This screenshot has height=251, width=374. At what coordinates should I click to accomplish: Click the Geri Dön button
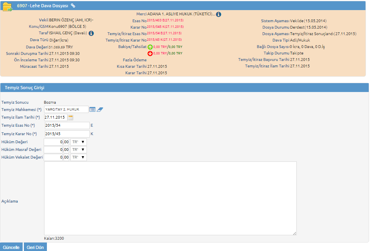click(35, 247)
